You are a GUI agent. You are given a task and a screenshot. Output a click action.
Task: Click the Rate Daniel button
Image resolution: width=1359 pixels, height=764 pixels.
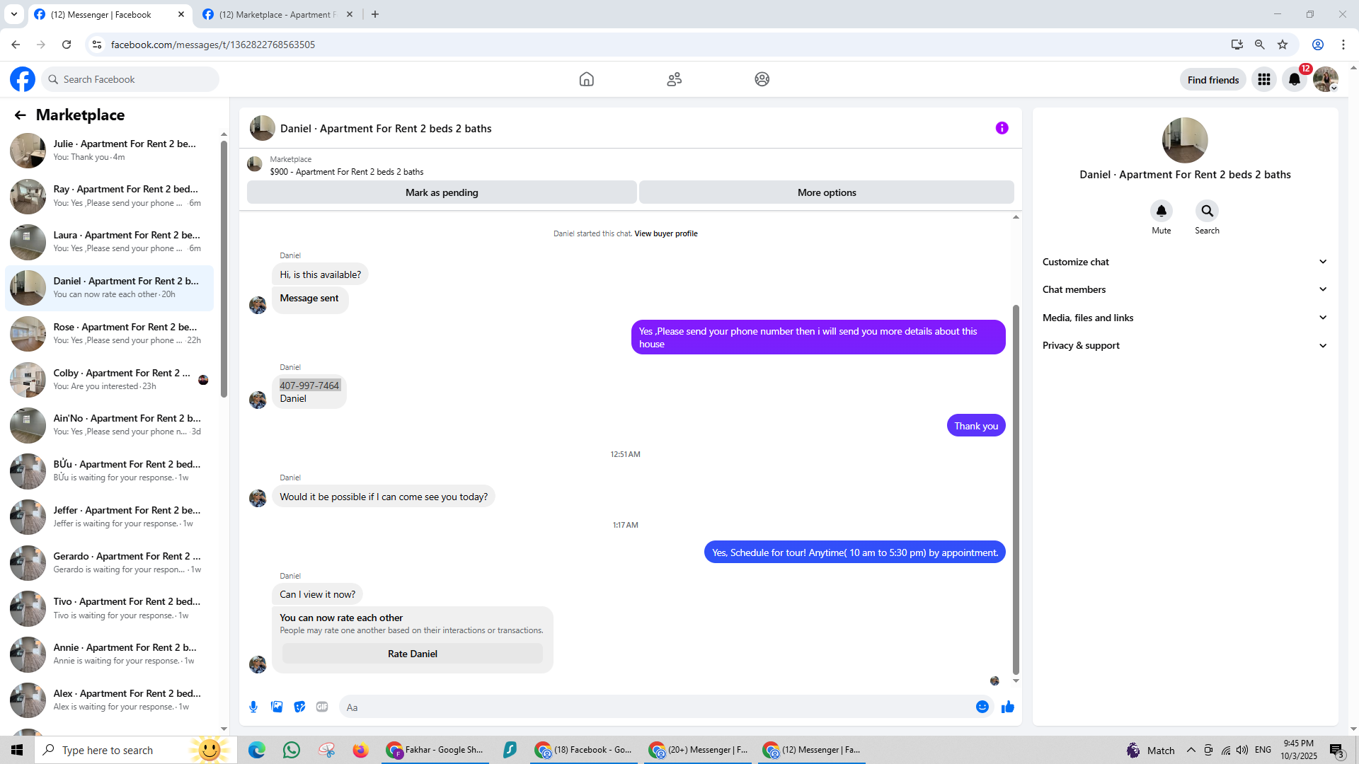413,654
